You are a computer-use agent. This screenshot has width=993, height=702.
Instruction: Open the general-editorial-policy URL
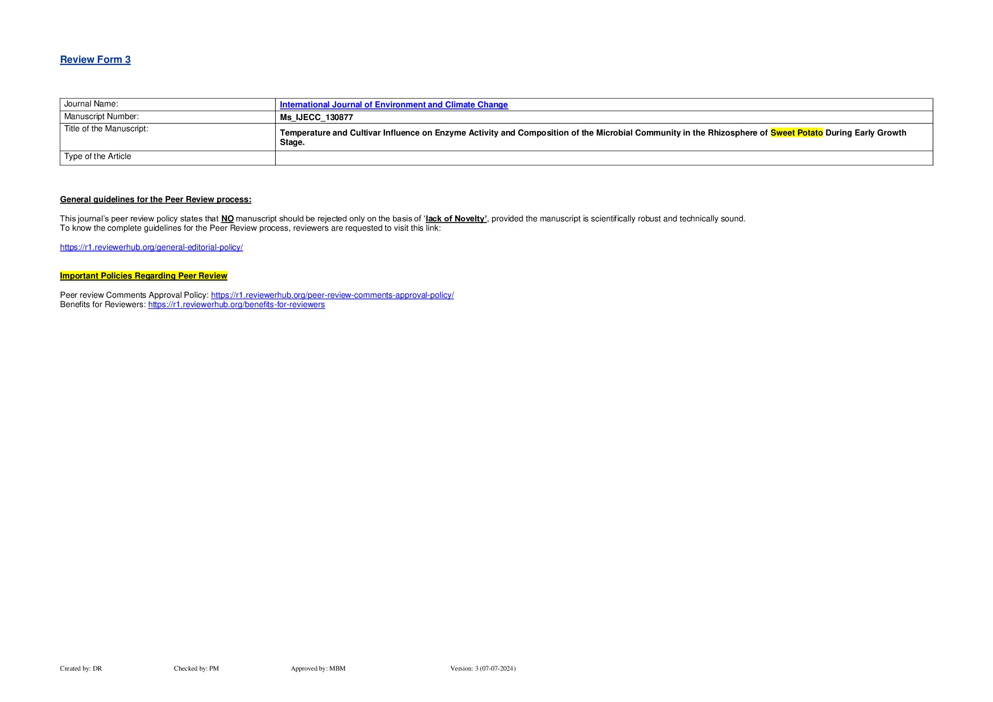pyautogui.click(x=151, y=247)
